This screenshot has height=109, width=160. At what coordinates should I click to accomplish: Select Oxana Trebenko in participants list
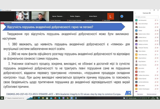pyautogui.click(x=147, y=65)
